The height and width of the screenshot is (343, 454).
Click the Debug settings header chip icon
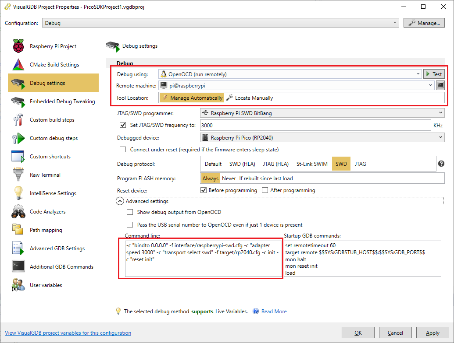coord(113,47)
